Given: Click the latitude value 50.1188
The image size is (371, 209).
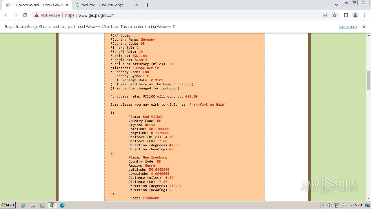Looking at the screenshot, I should point(140,56).
